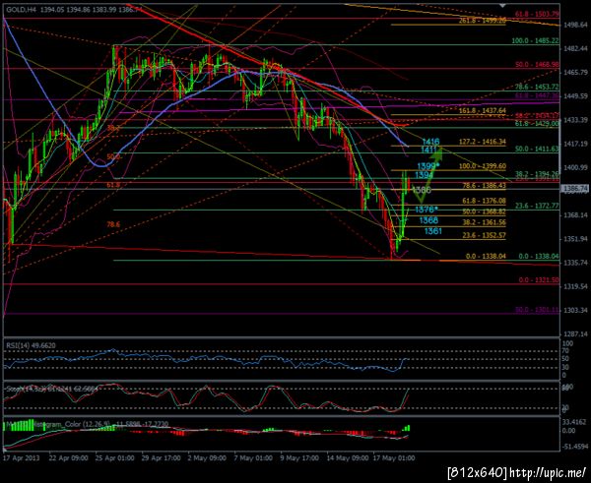The height and width of the screenshot is (483, 591).
Task: Click price scale value 1417.19
Action: (x=575, y=144)
